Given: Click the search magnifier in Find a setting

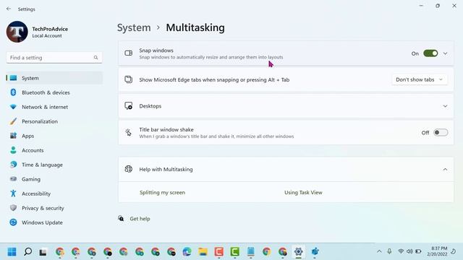Looking at the screenshot, I should [95, 58].
